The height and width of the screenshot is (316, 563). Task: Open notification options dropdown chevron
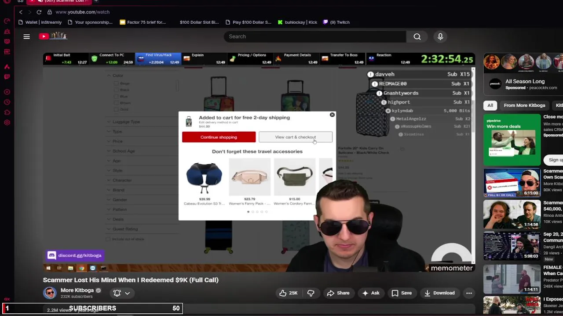pos(127,293)
